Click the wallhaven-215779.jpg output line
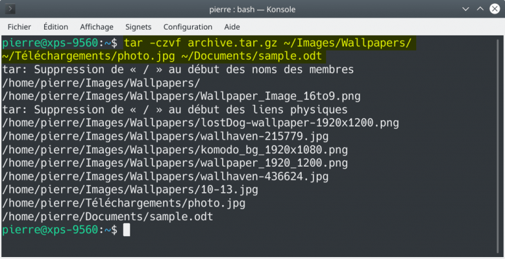Viewport: 505px width, 259px height. (x=165, y=136)
